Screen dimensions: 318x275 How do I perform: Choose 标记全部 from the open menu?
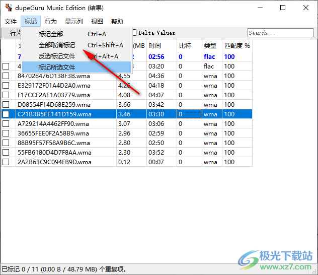tap(51, 34)
